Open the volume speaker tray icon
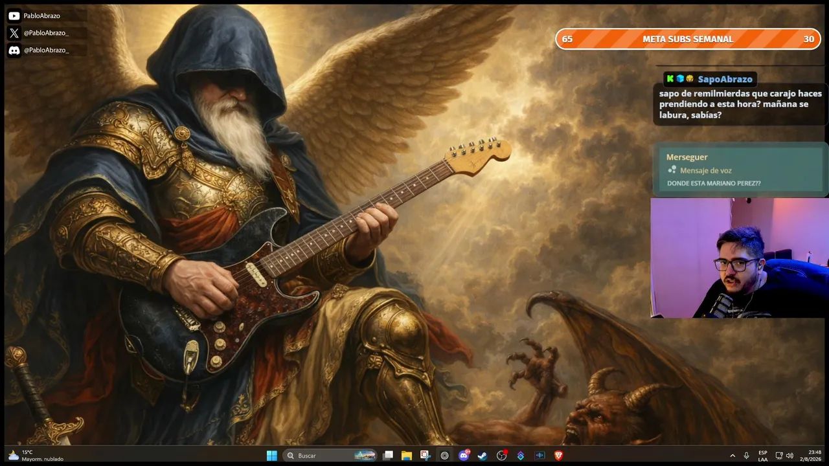The width and height of the screenshot is (829, 466). pos(789,456)
